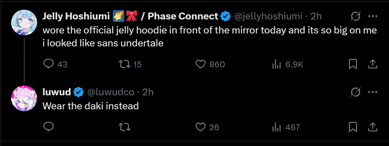Reply to Jelly Hoshiumi's hoodie tweet
This screenshot has height=146, width=389.
point(49,64)
